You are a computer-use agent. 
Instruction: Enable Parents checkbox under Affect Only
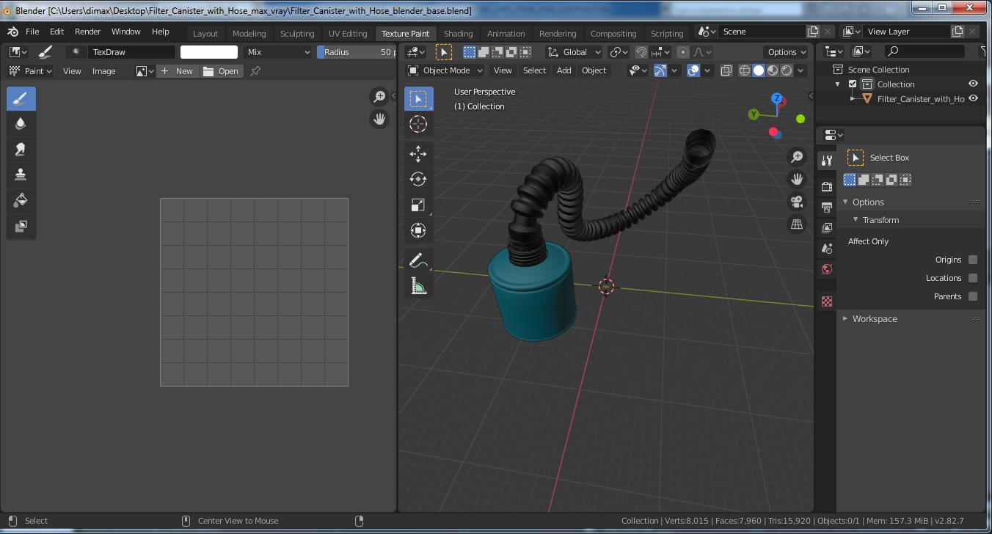point(973,296)
